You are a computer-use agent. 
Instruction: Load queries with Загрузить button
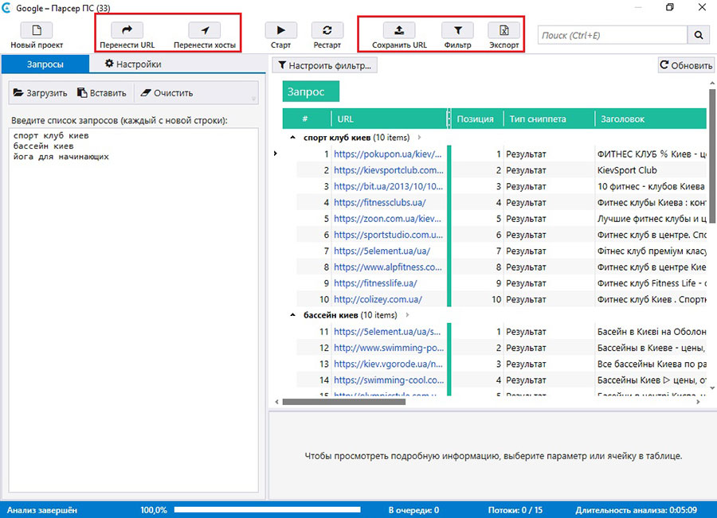pyautogui.click(x=41, y=93)
